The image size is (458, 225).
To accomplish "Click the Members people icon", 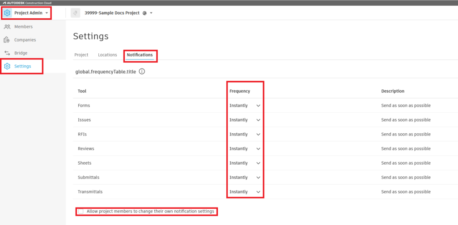I will coord(7,26).
